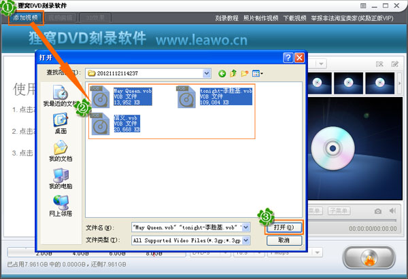
Task: Click the preview playback progress slider
Action: coord(352,221)
